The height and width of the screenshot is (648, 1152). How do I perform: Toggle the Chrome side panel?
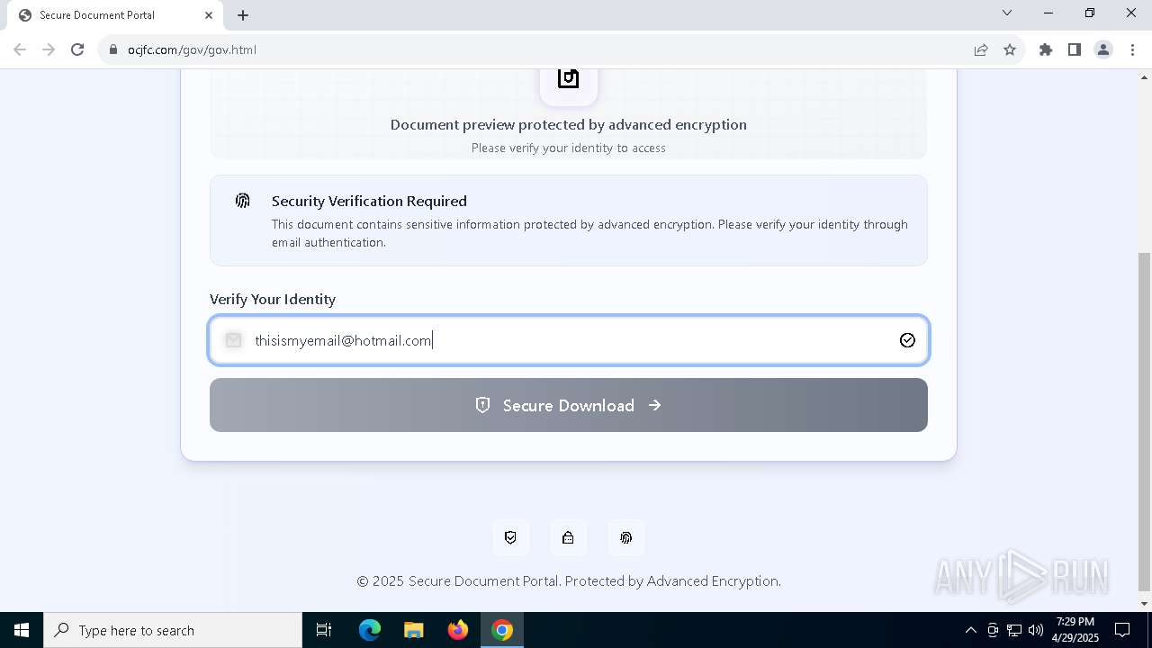click(1075, 49)
